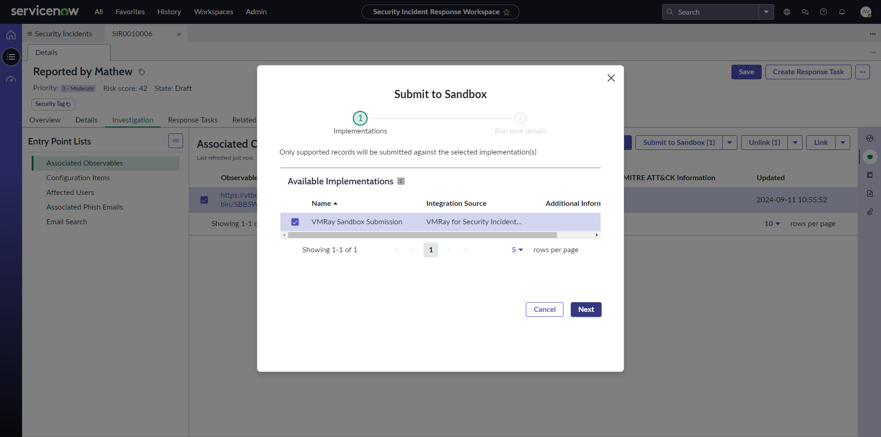
Task: Click Integration Source column header
Action: tap(456, 204)
